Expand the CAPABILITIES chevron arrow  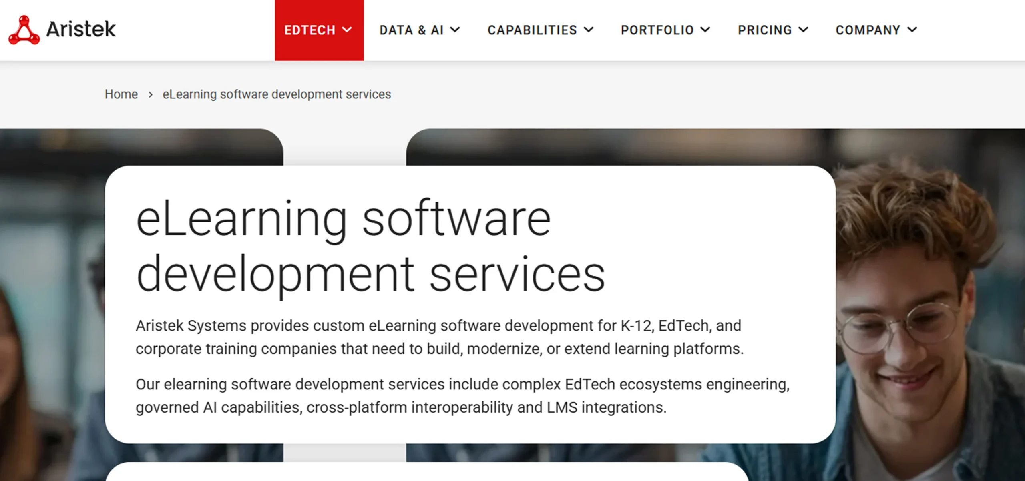589,30
